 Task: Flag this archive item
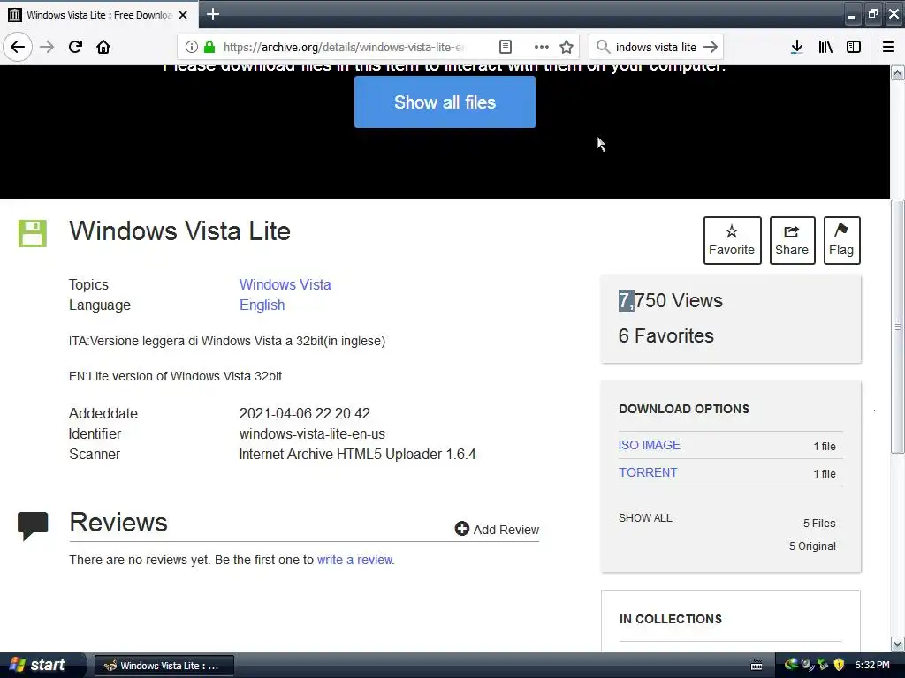(x=841, y=240)
